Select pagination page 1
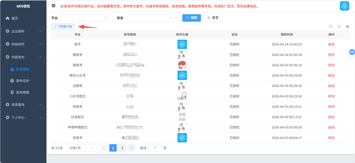The width and height of the screenshot is (355, 163). [113, 148]
